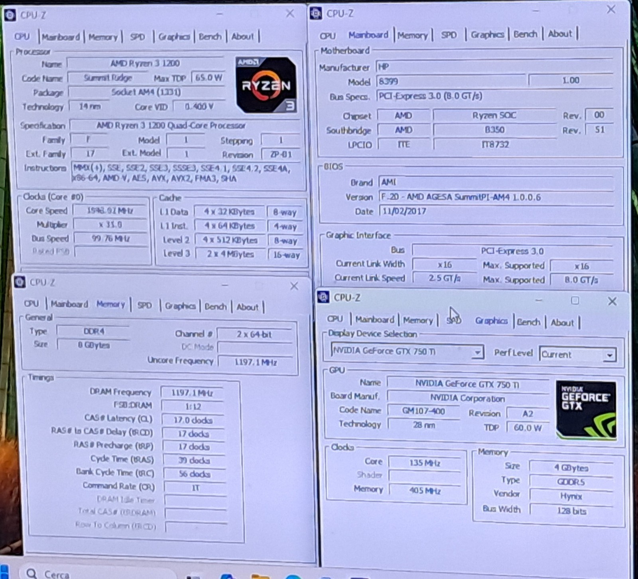Go to Bench tab in the GPU window

pos(529,322)
